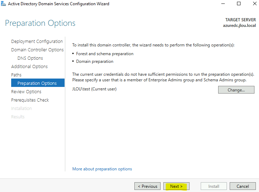Click the azuredc.jlou.local server name
This screenshot has height=192, width=259.
(x=239, y=25)
